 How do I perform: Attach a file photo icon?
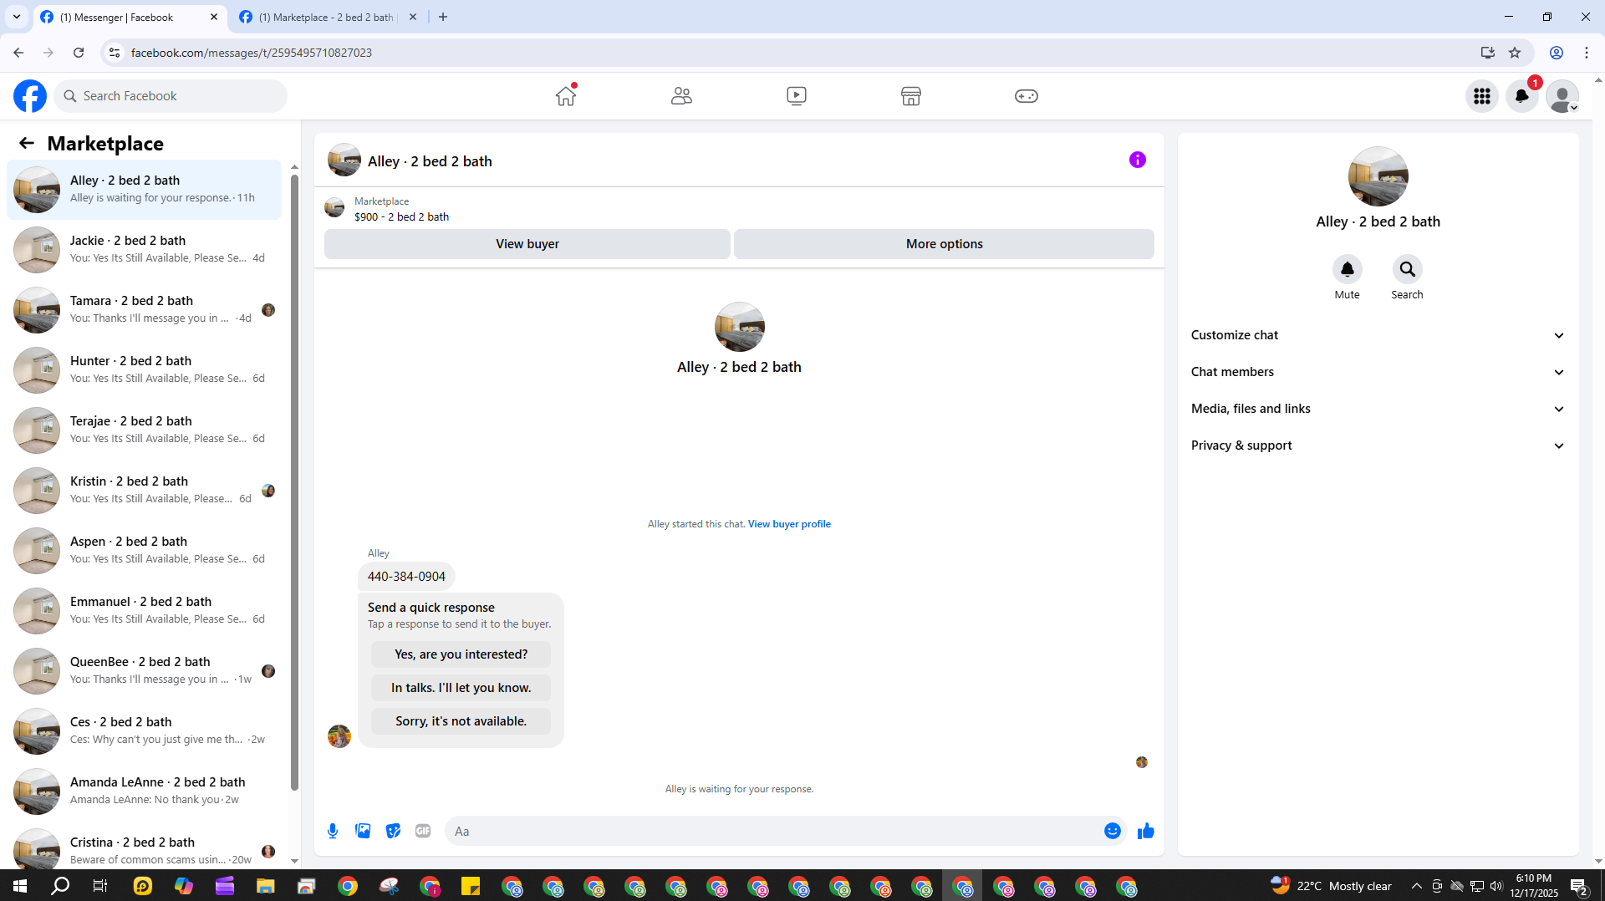tap(363, 831)
